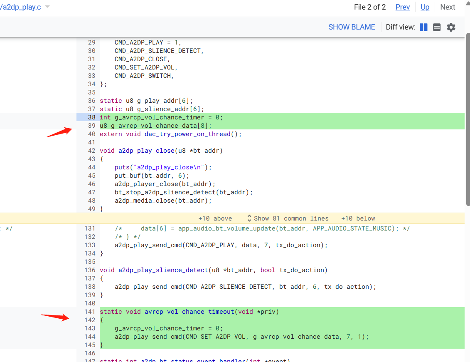Click "CMD_A2DP_SWITCH," enum line

[x=144, y=76]
